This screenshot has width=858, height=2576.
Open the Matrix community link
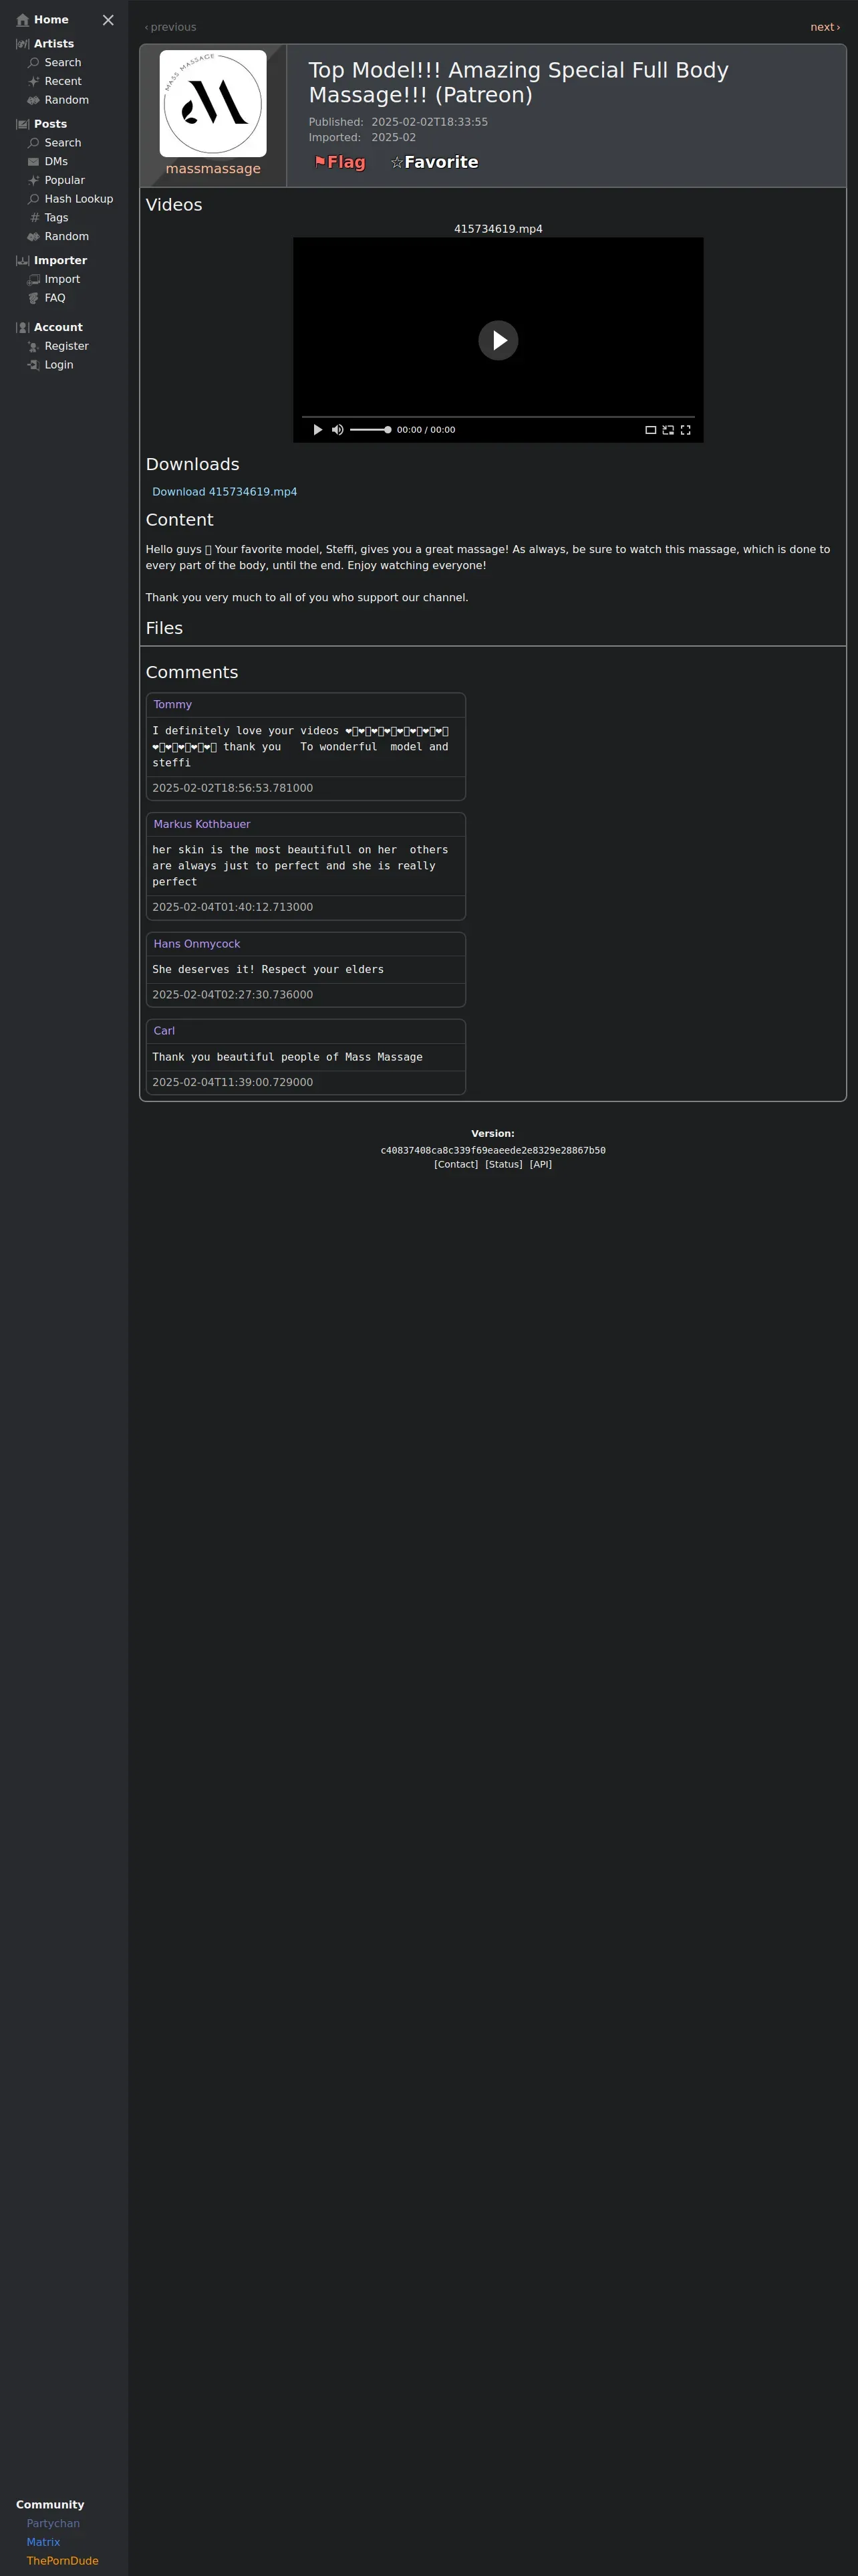(x=43, y=2542)
